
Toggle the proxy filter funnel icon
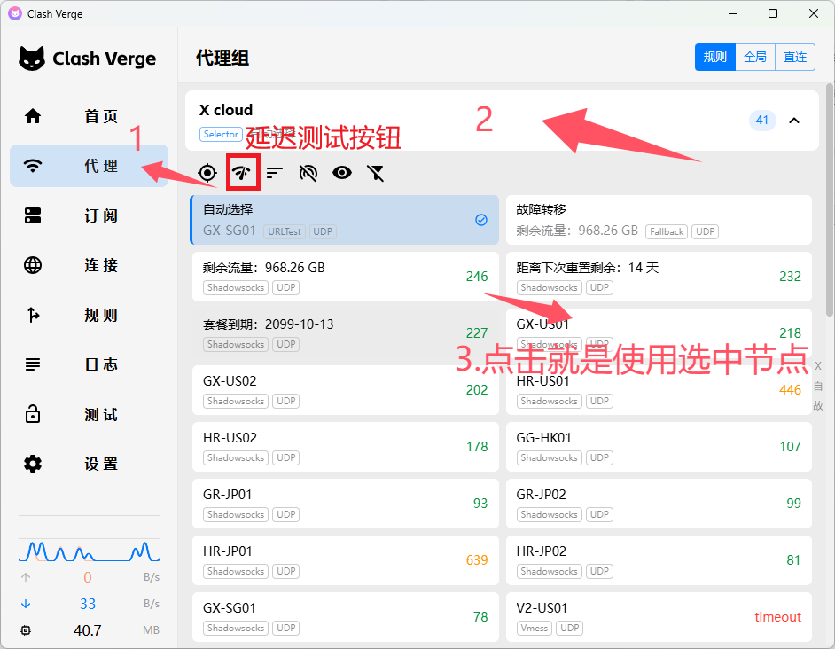(x=376, y=173)
